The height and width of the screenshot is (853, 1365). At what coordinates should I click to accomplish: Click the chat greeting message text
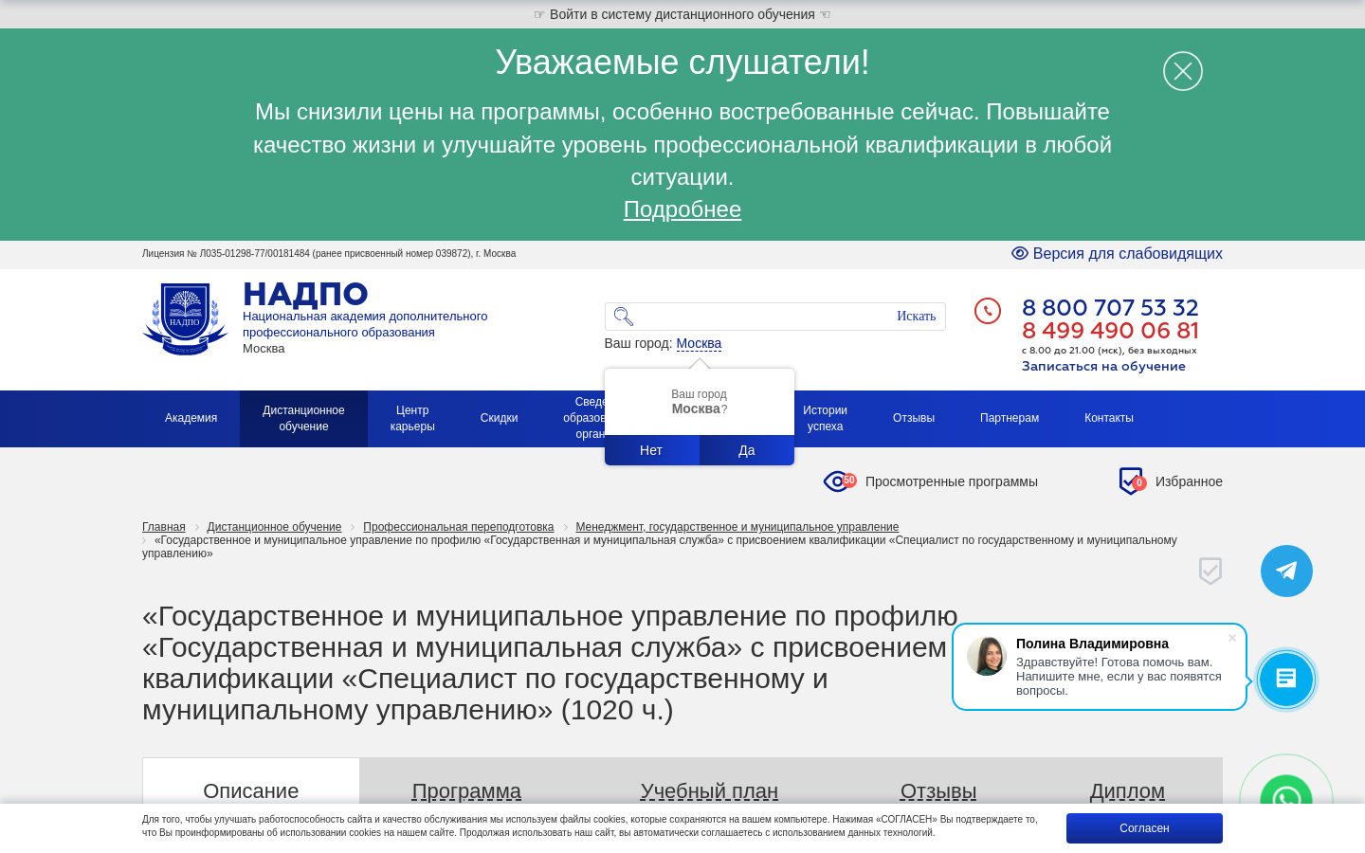pyautogui.click(x=1119, y=677)
